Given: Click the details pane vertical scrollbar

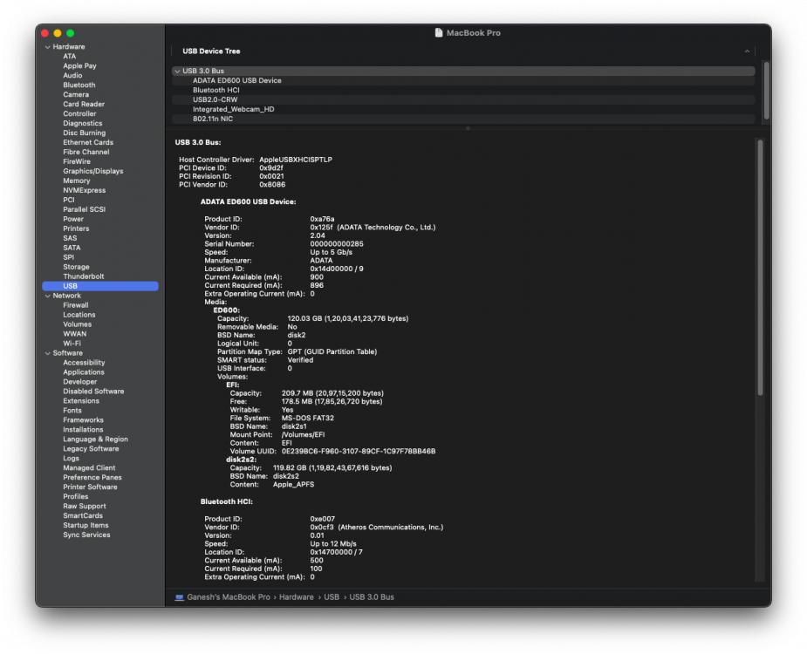Looking at the screenshot, I should pos(760,267).
